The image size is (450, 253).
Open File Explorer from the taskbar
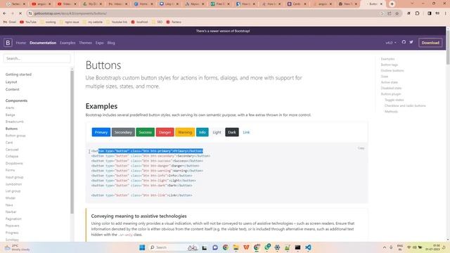pyautogui.click(x=236, y=247)
